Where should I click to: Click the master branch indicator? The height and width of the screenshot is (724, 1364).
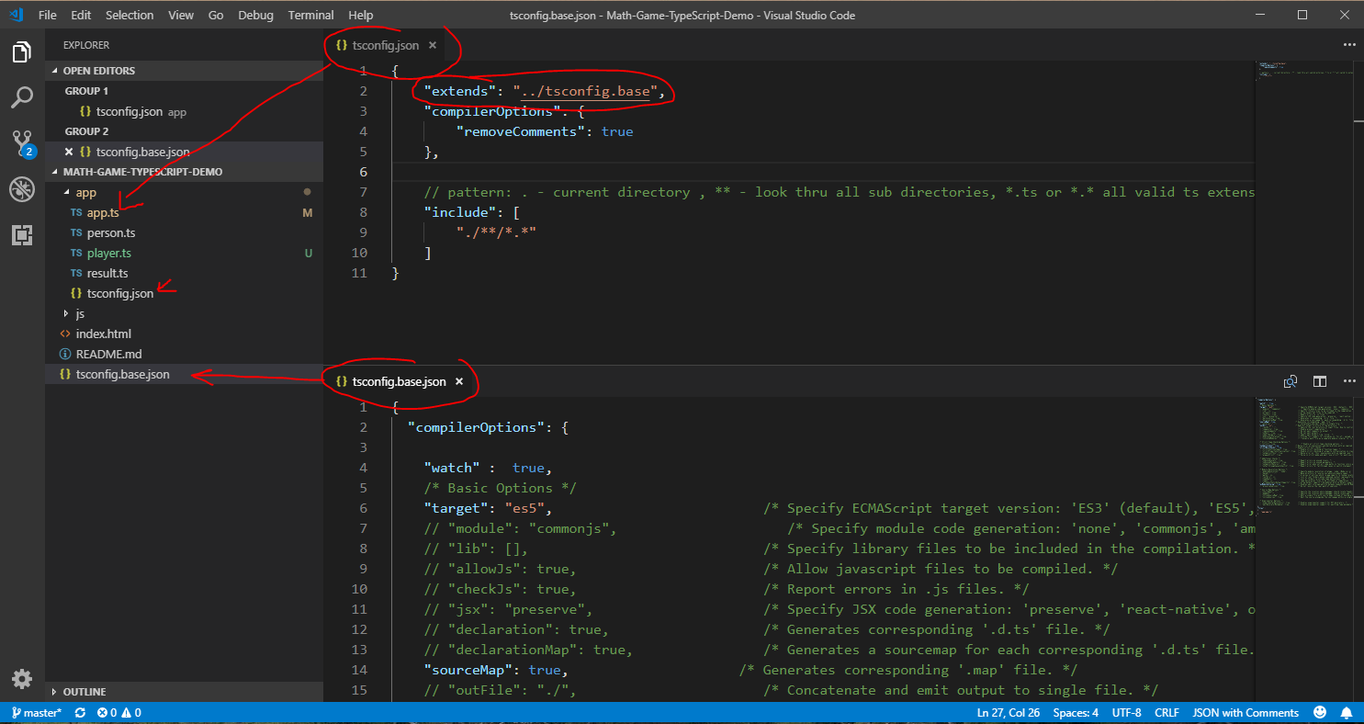[37, 713]
